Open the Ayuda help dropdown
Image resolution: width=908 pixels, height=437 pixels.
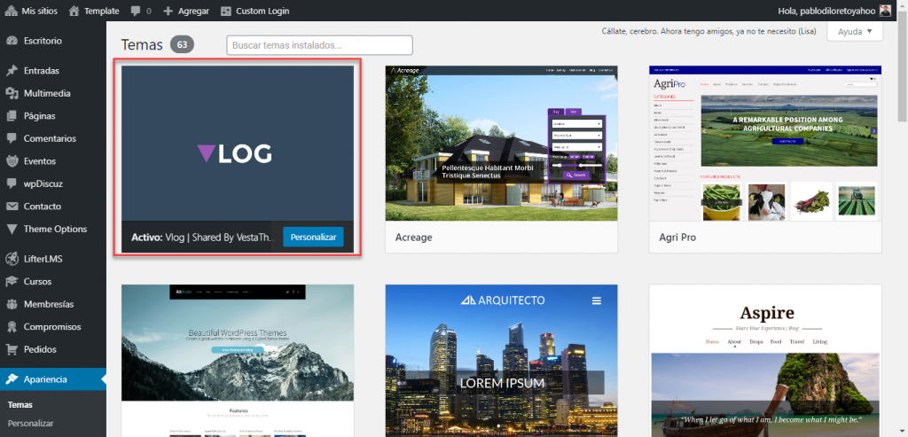(x=855, y=31)
